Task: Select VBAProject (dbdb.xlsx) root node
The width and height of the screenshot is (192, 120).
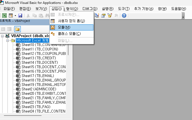Action: (x=30, y=36)
